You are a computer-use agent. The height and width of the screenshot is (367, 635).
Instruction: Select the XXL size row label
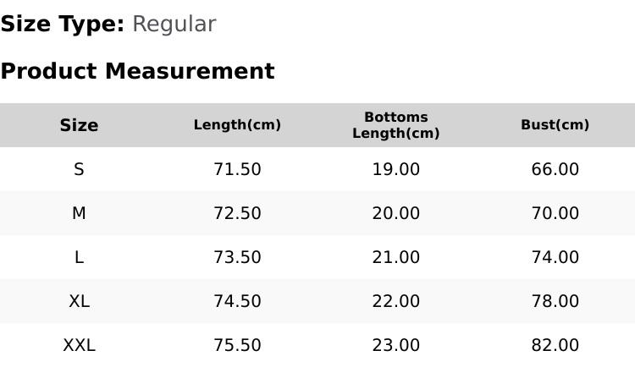coord(79,345)
